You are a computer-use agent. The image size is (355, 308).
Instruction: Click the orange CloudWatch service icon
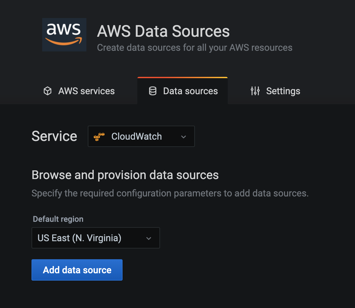tap(99, 136)
